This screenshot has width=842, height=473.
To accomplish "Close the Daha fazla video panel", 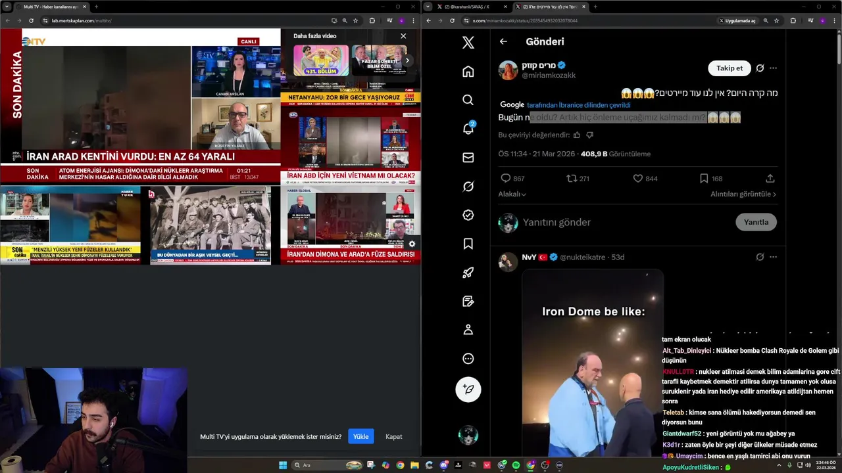I will pyautogui.click(x=403, y=36).
